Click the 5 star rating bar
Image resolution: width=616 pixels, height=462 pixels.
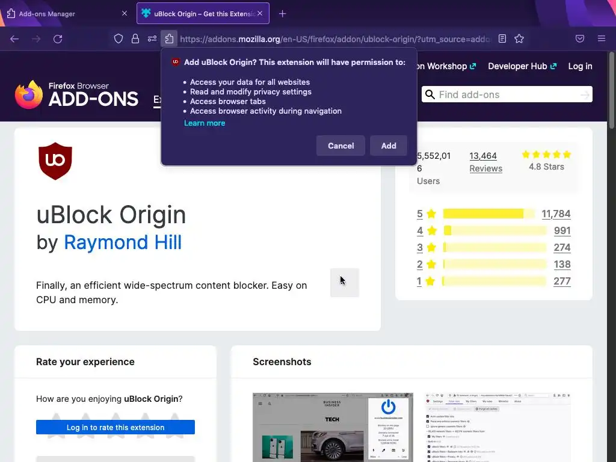coord(489,214)
